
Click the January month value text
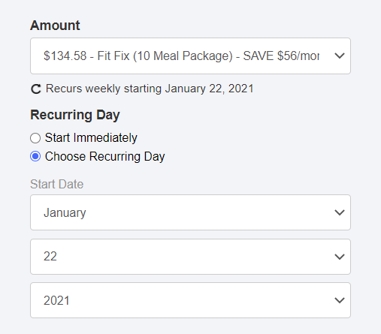click(65, 213)
